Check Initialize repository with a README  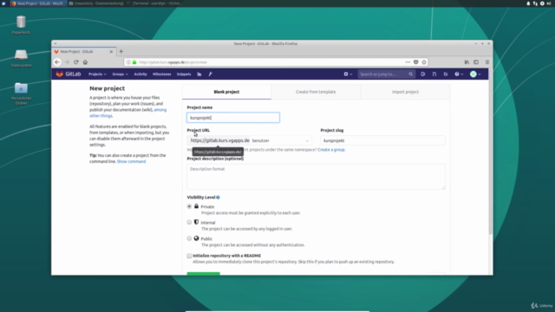click(x=189, y=256)
